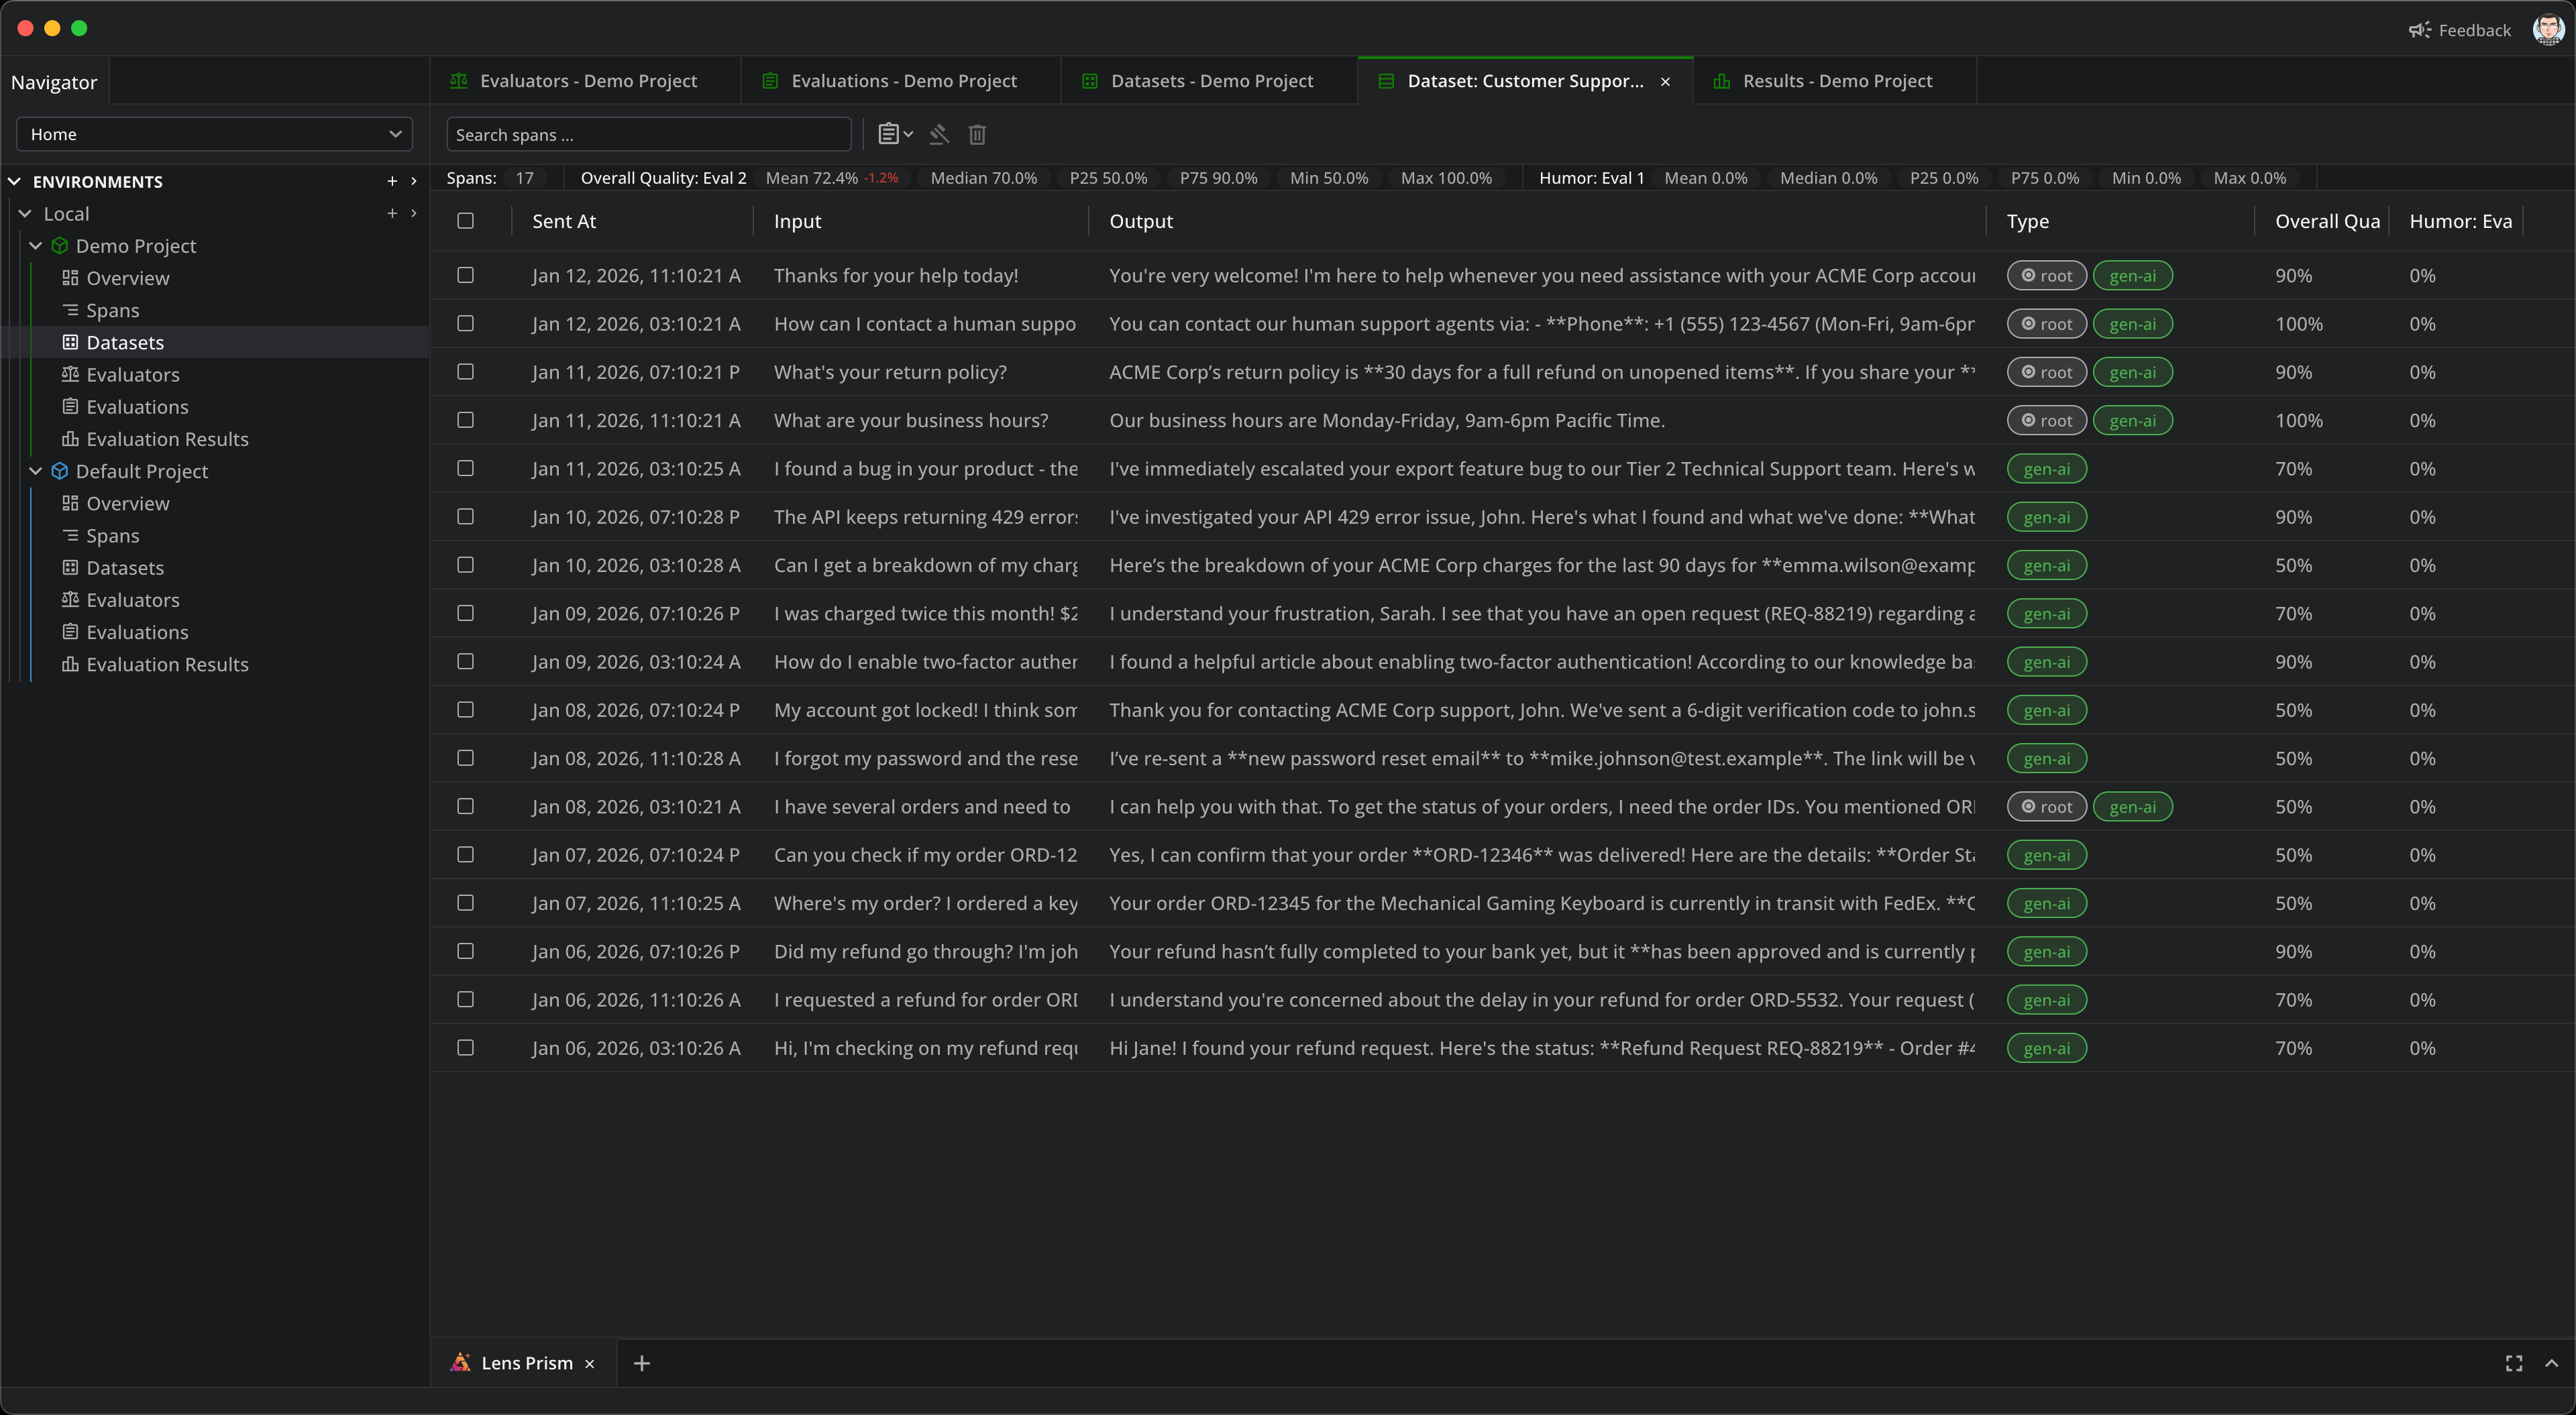Collapse the bottom panel with the chevron up
2576x1415 pixels.
(2551, 1363)
